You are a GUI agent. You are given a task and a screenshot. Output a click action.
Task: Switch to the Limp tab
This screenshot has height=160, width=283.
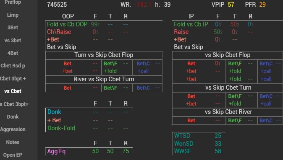tap(13, 15)
